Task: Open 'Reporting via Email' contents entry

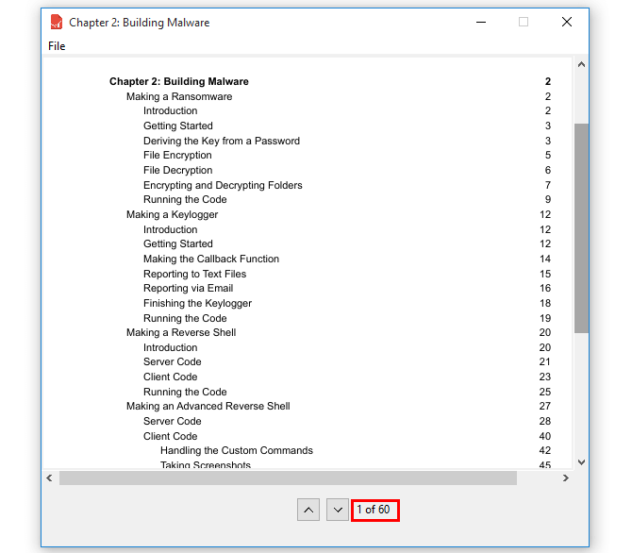Action: click(x=188, y=289)
